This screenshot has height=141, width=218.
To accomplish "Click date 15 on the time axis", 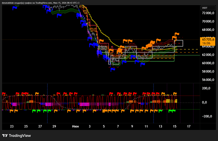I will [x=174, y=126].
